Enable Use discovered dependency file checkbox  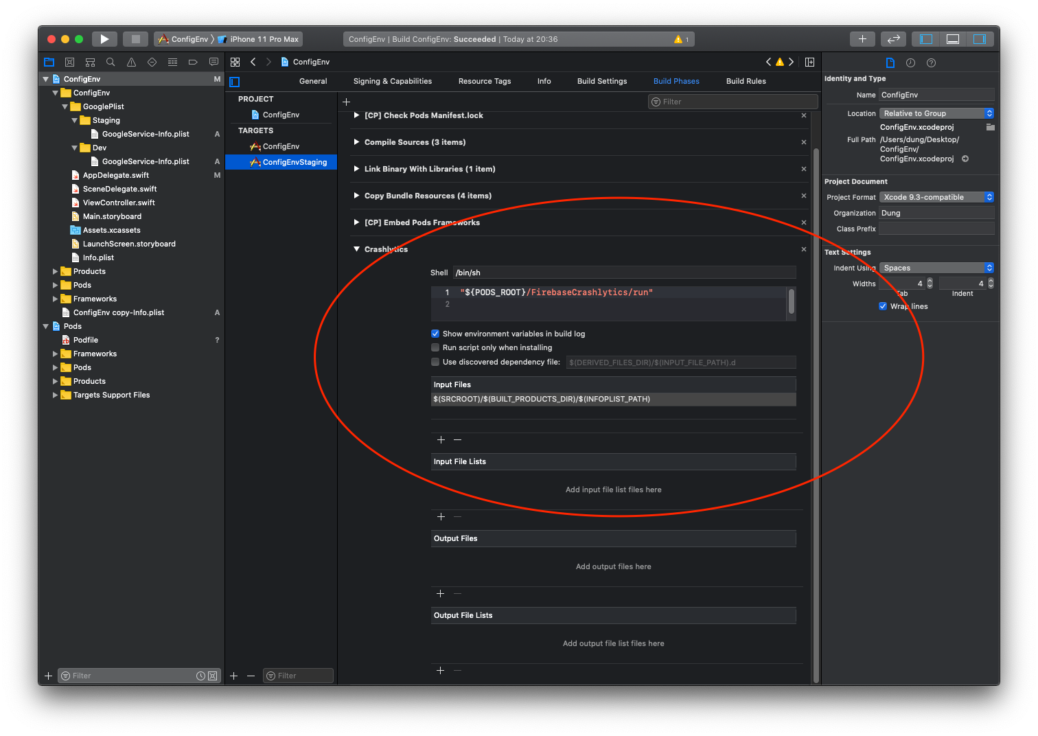(435, 362)
